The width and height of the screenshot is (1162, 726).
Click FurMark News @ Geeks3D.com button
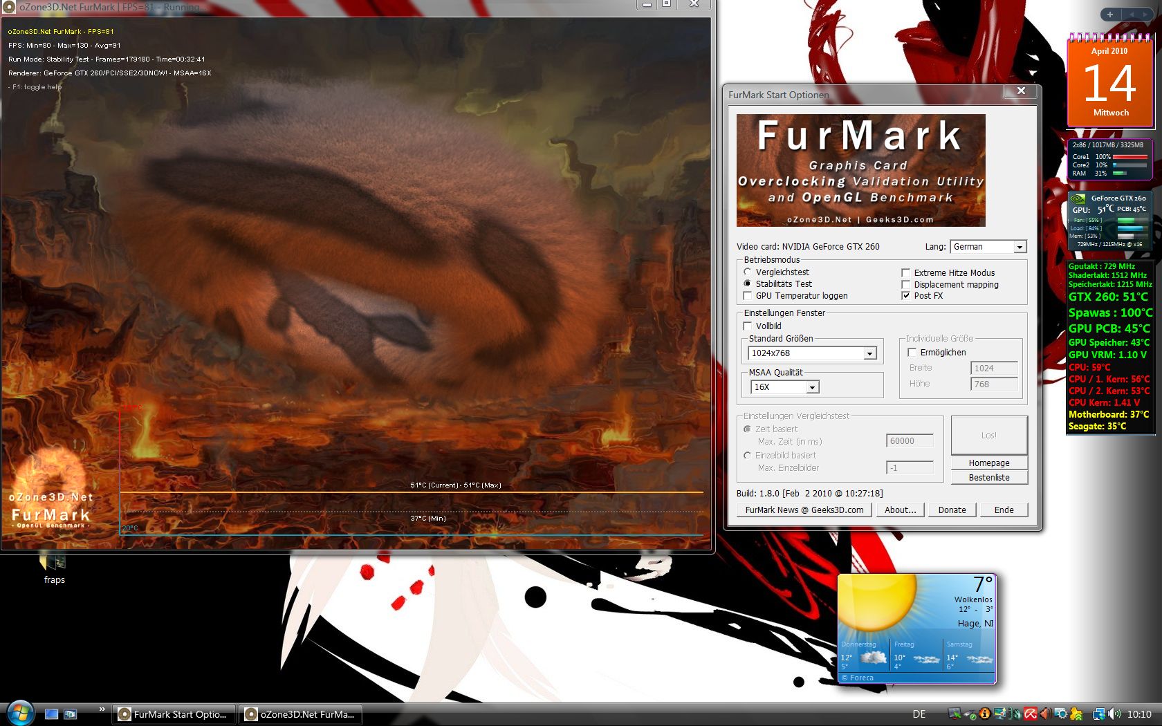click(804, 510)
